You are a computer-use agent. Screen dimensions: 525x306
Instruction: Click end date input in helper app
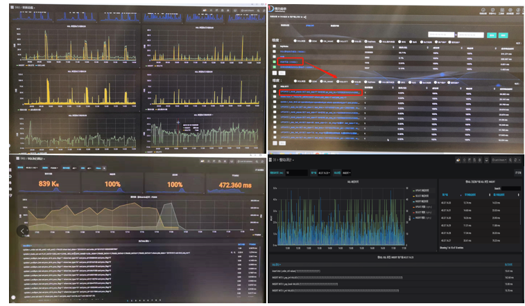tap(471, 35)
